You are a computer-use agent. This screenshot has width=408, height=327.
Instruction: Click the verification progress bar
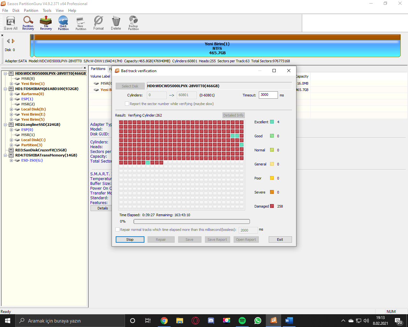pyautogui.click(x=192, y=222)
